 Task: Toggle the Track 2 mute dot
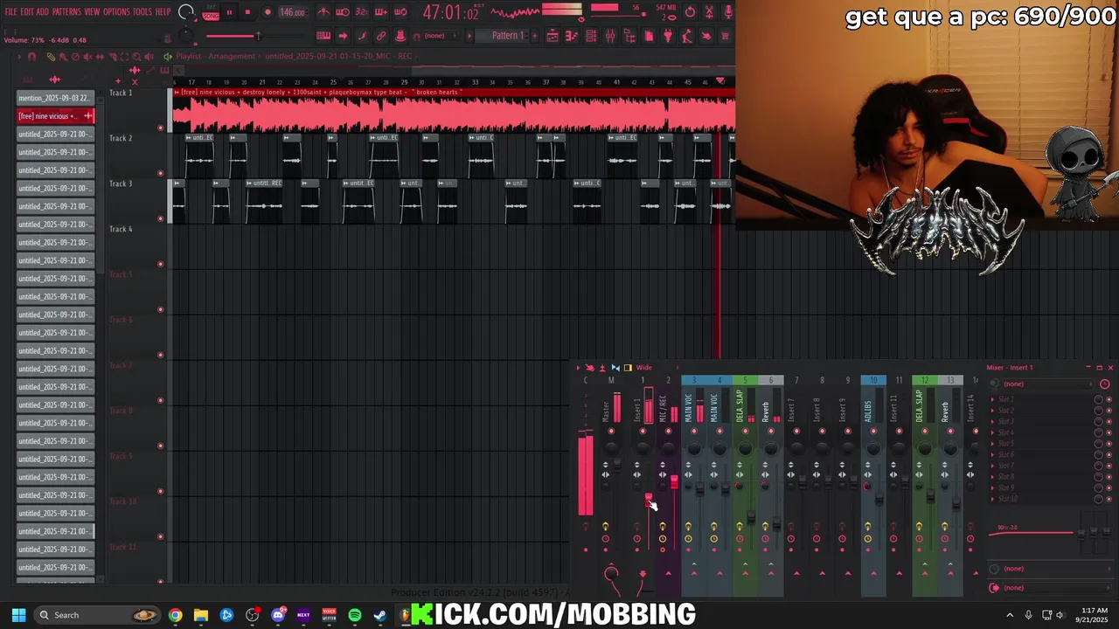160,173
